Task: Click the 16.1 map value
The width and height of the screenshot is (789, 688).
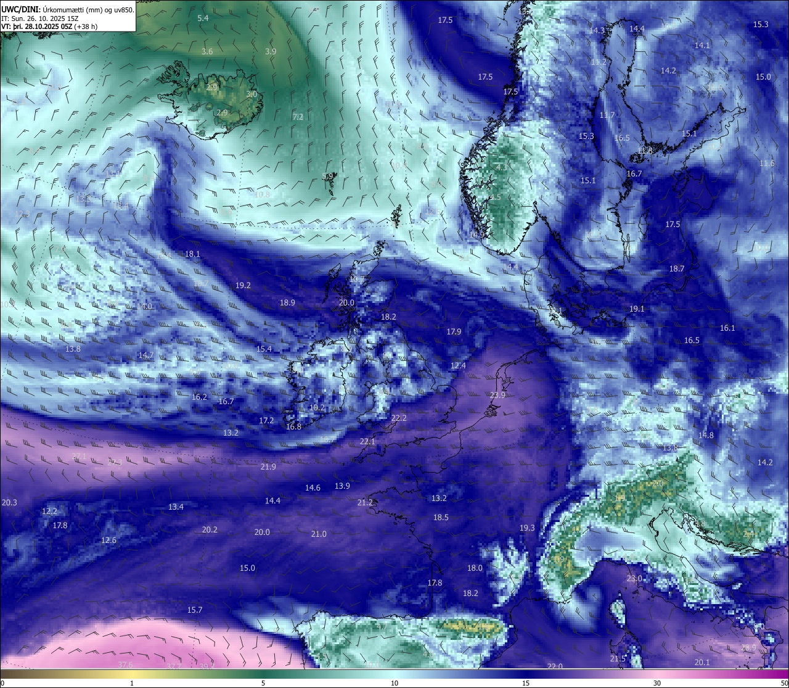Action: pos(727,328)
